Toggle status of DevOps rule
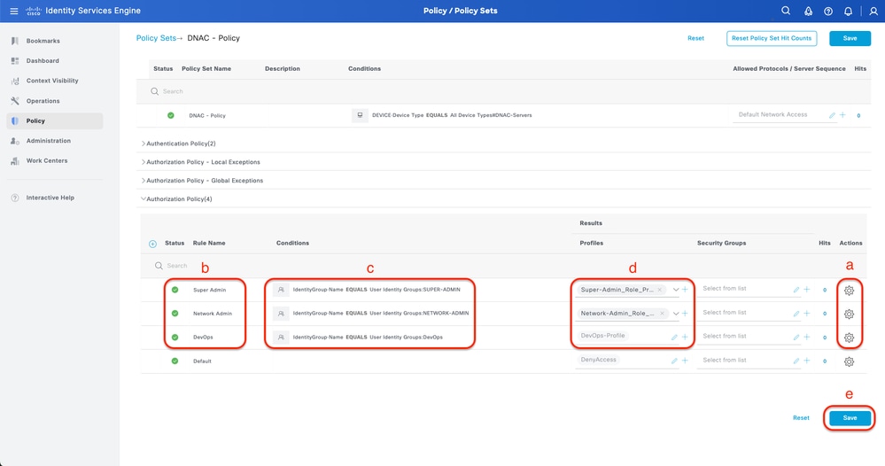885x466 pixels. pyautogui.click(x=175, y=337)
